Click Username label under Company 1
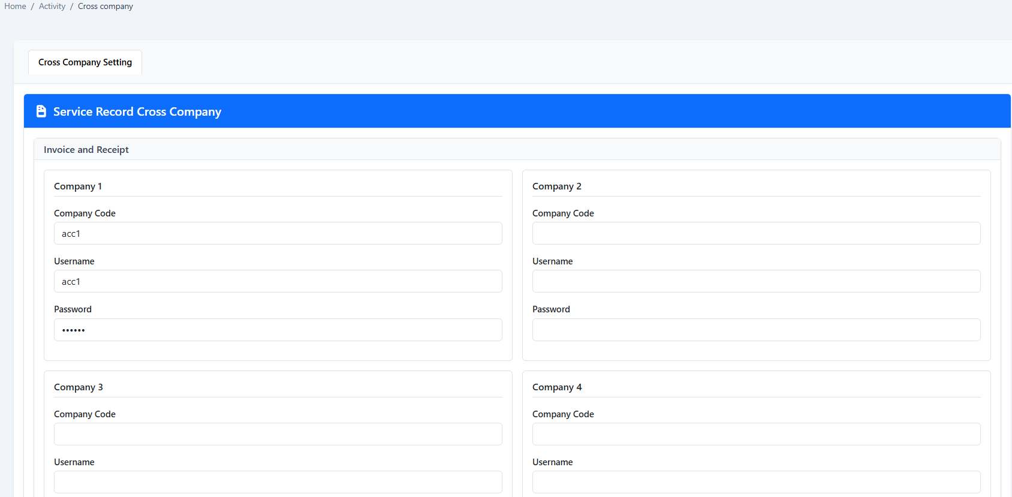Viewport: 1012px width, 497px height. (x=74, y=261)
